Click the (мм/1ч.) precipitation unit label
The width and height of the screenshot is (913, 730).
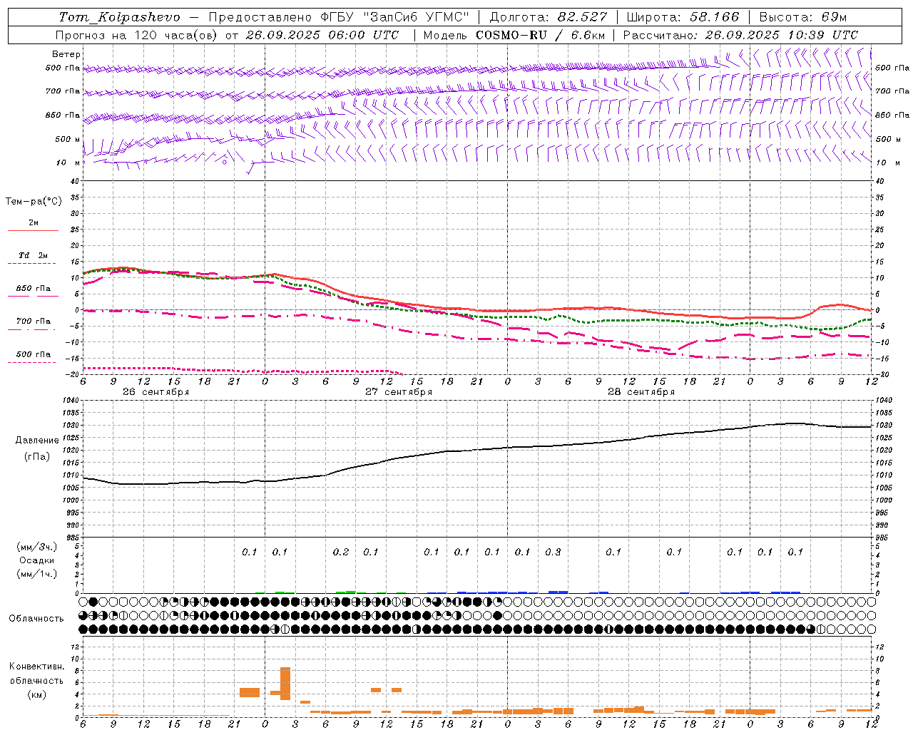coord(37,574)
